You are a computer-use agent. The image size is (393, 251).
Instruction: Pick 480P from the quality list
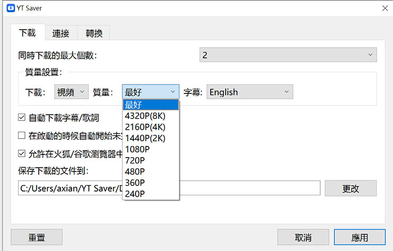pyautogui.click(x=151, y=171)
